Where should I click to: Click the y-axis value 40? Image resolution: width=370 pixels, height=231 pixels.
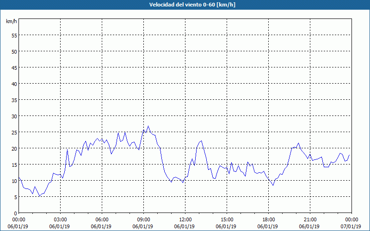click(x=14, y=84)
